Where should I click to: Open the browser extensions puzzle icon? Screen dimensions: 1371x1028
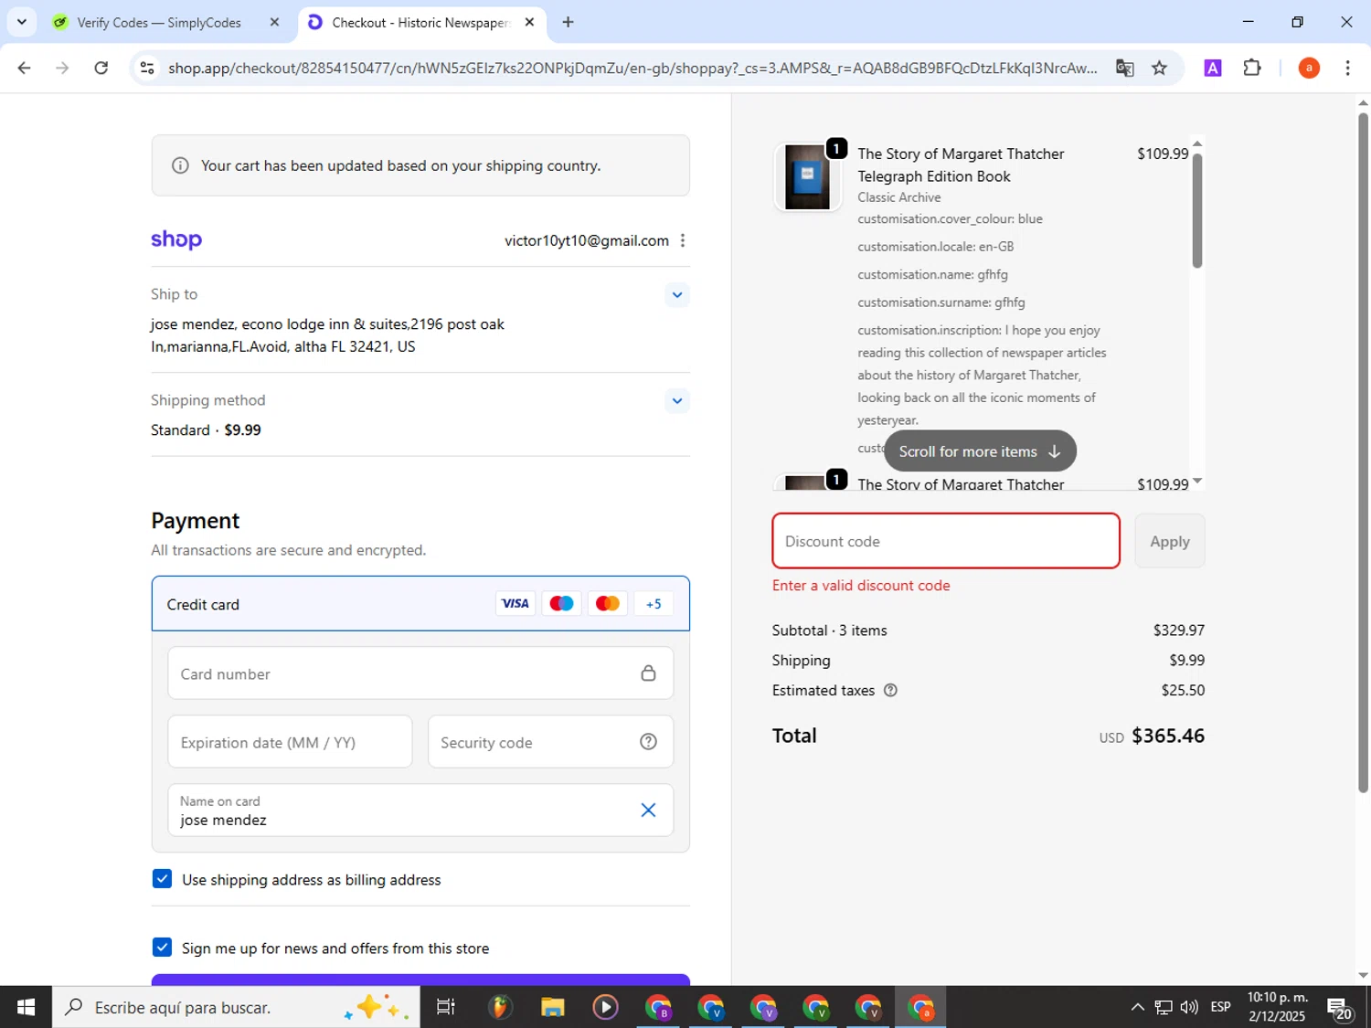click(x=1252, y=68)
